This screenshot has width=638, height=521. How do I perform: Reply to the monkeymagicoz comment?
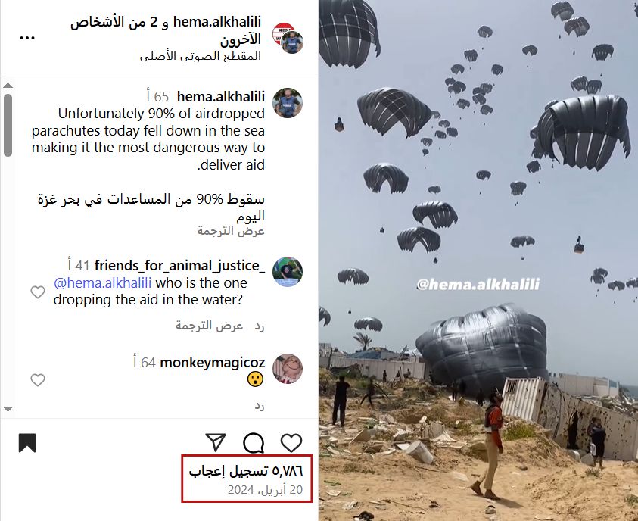tap(259, 406)
